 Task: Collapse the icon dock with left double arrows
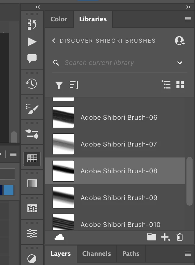(37, 7)
